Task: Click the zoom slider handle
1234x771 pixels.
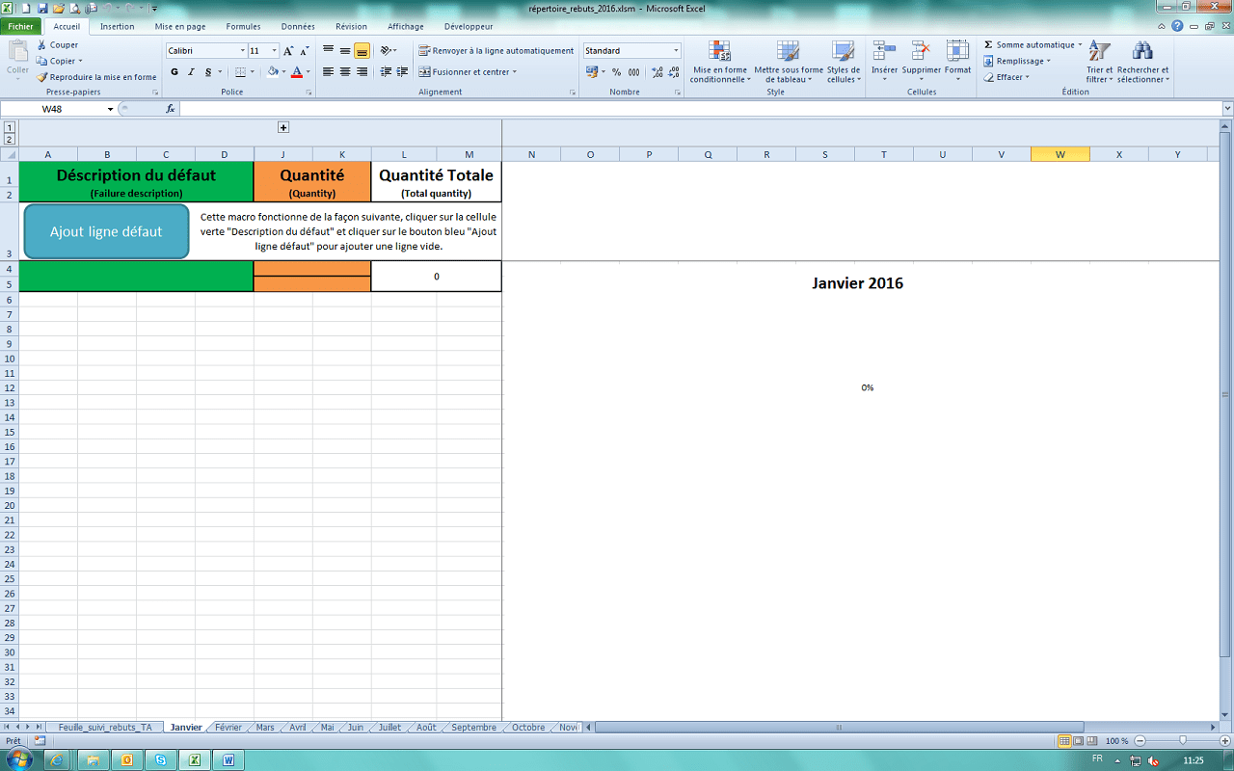Action: point(1182,741)
